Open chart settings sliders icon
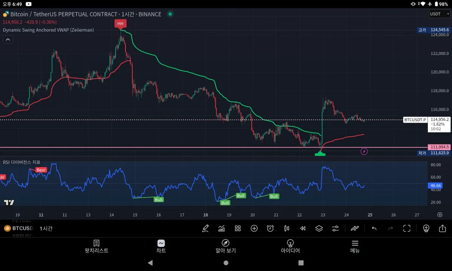Screen dimensions: 452x271 (x=335, y=228)
